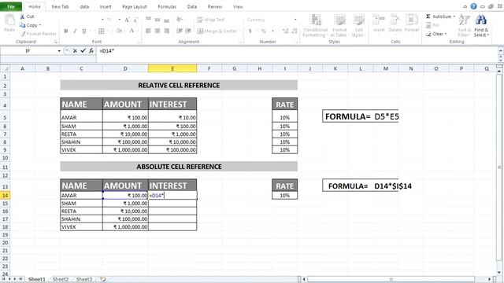
Task: Open the Borders button in Font group
Action: click(102, 31)
